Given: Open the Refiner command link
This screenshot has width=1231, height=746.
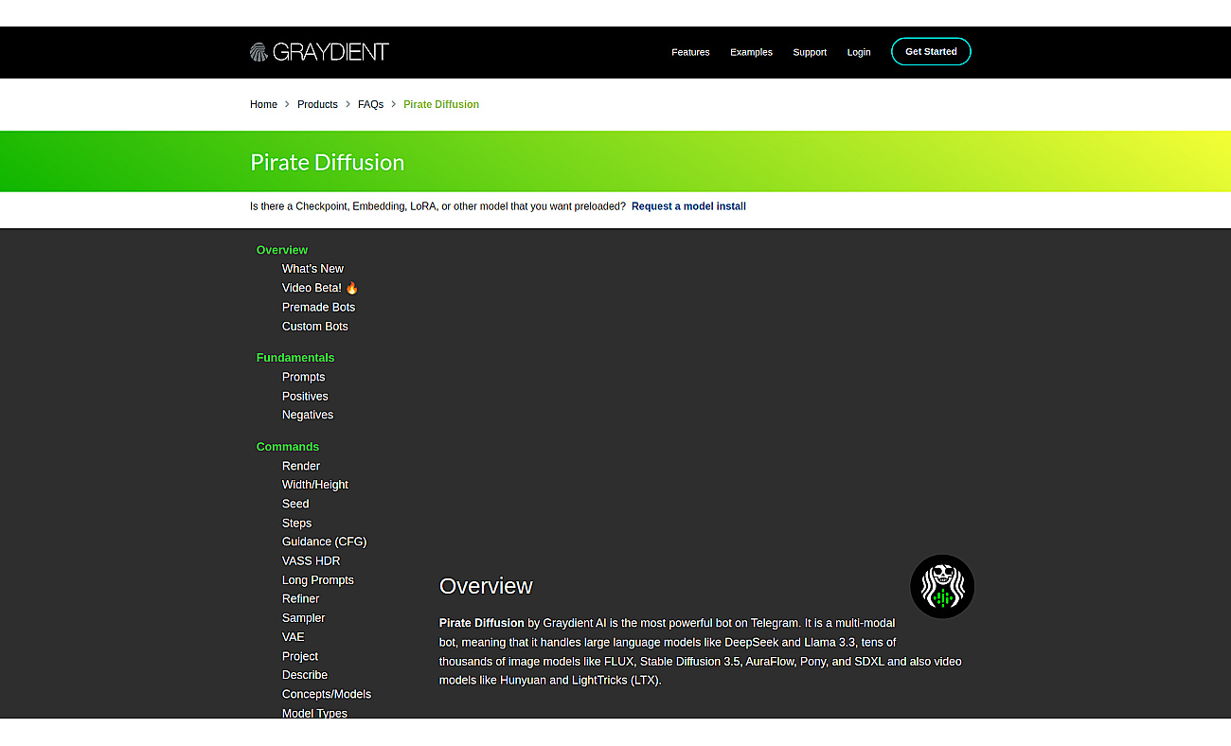Looking at the screenshot, I should (300, 598).
